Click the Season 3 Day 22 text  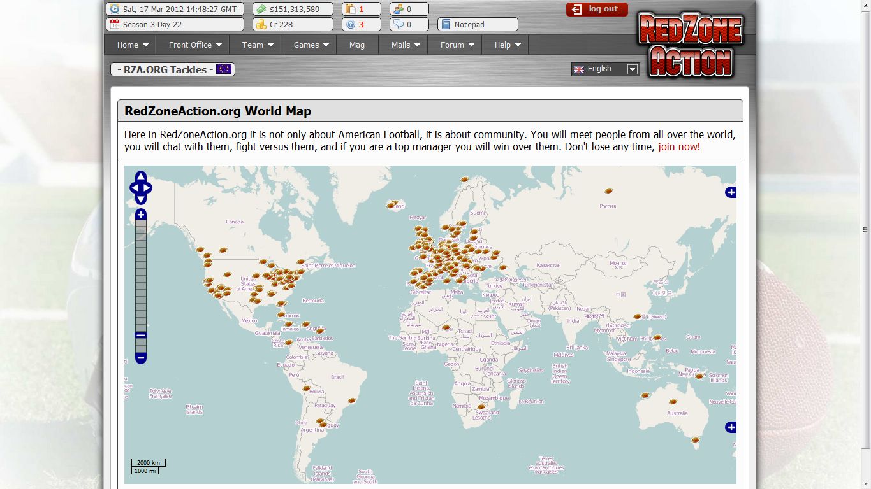point(152,24)
